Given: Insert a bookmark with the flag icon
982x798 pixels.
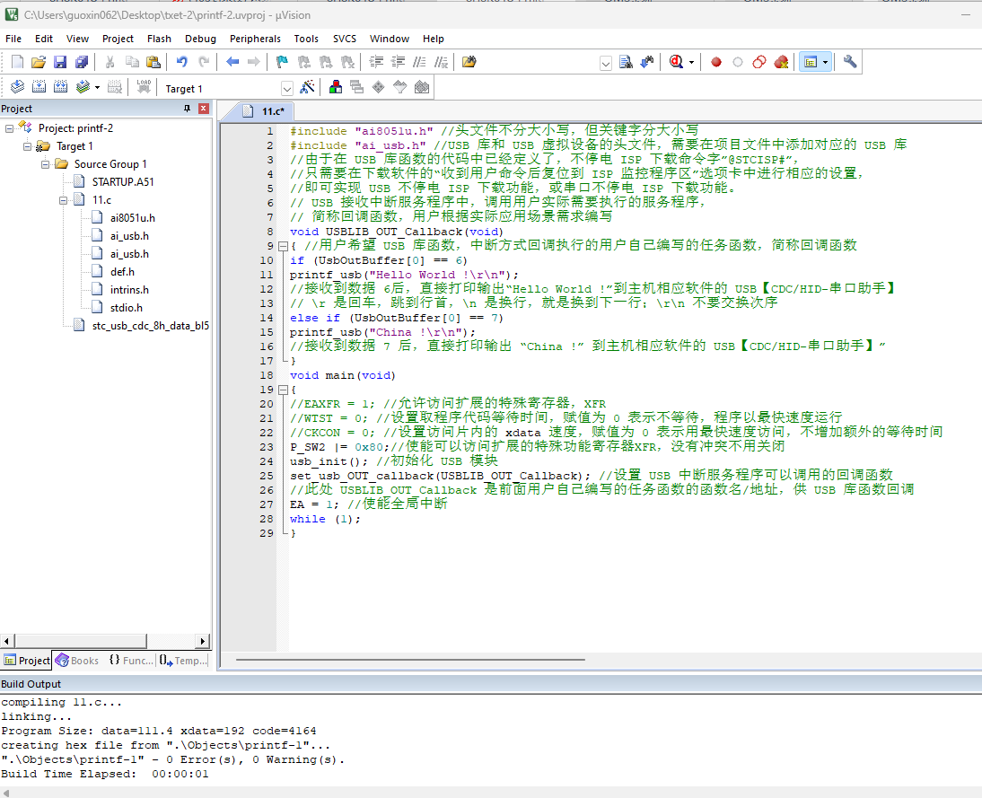Looking at the screenshot, I should click(282, 62).
